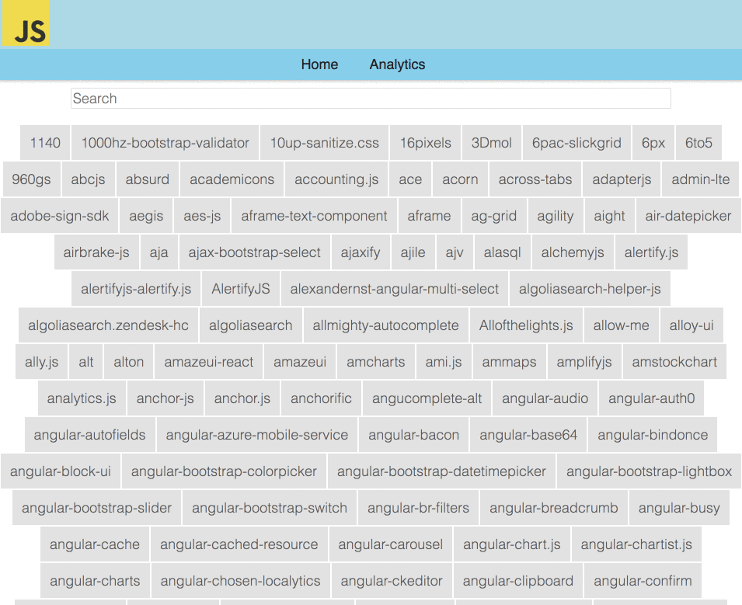The width and height of the screenshot is (742, 605).
Task: Select the alasql tag
Action: point(502,252)
